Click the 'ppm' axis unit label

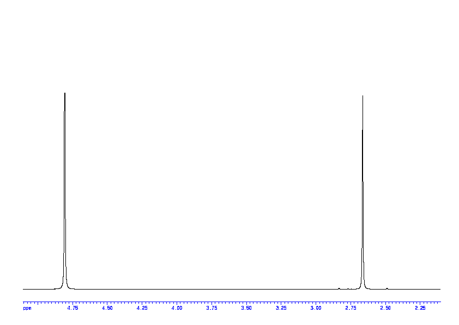[x=27, y=308]
